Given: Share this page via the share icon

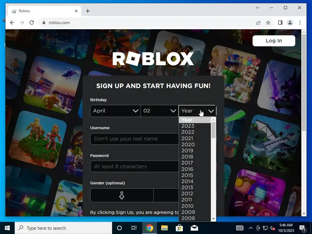Looking at the screenshot, I should 258,23.
